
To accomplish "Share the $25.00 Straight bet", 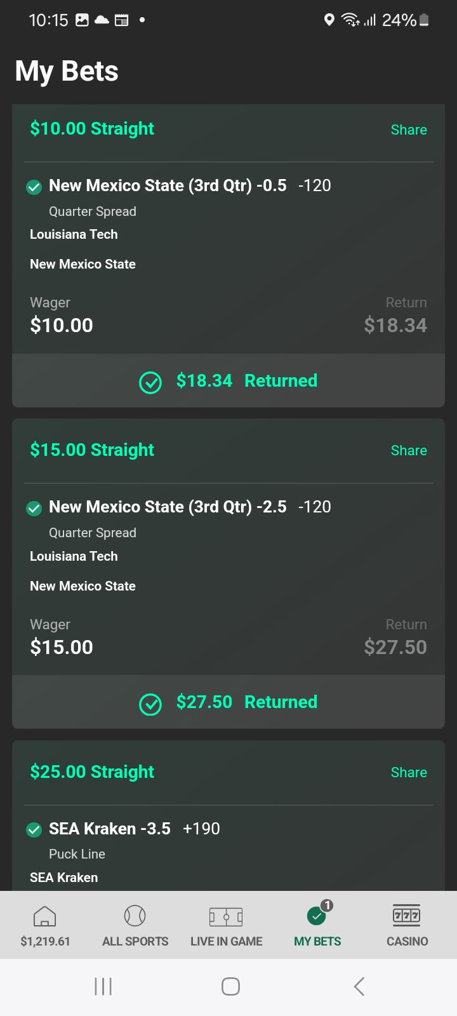I will point(409,772).
